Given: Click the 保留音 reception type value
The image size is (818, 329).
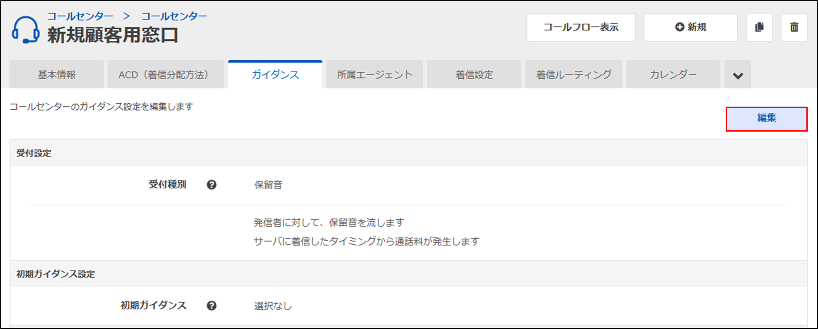Looking at the screenshot, I should click(x=268, y=185).
